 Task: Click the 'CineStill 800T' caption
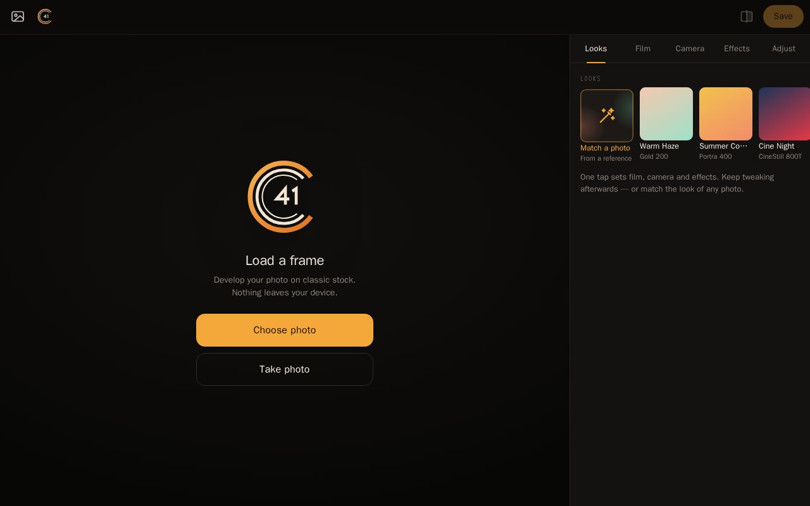pos(780,156)
